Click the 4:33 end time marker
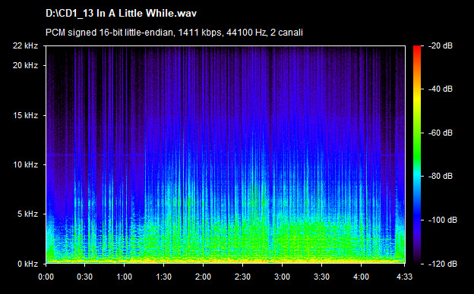Screen dimensions: 474x294 [404, 277]
